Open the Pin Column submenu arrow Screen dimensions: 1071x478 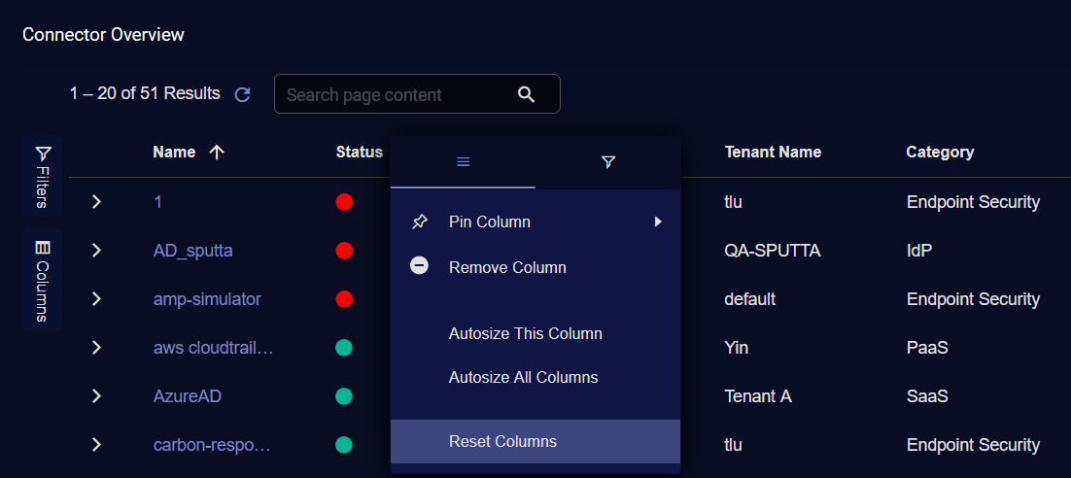(x=658, y=222)
